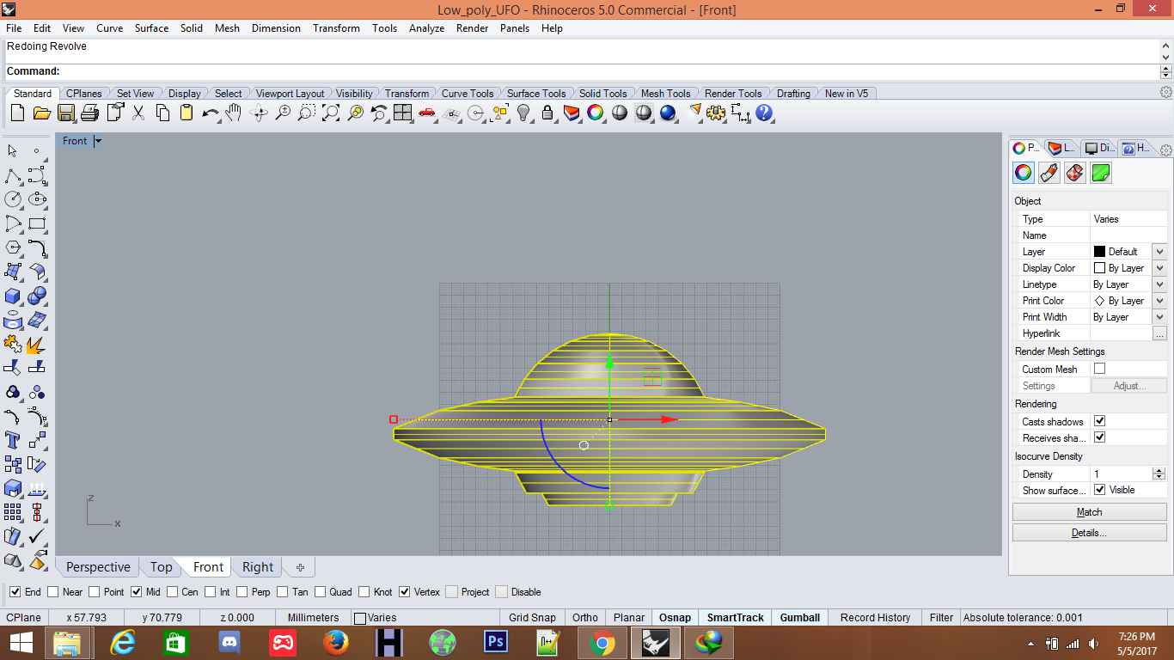The height and width of the screenshot is (660, 1174).
Task: Click the Texture Mapping icon in Properties
Action: (x=1075, y=173)
